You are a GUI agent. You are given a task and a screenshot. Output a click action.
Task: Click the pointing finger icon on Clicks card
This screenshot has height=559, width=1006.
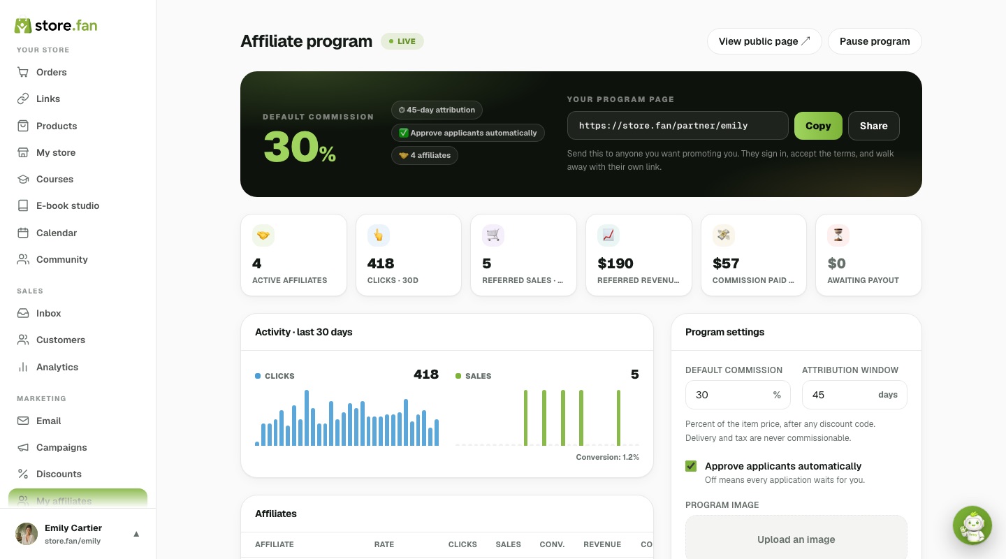click(x=379, y=235)
